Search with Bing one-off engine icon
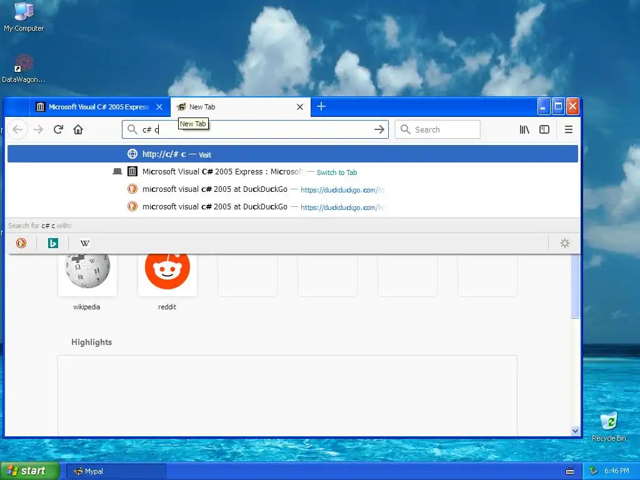Image resolution: width=640 pixels, height=480 pixels. click(53, 243)
